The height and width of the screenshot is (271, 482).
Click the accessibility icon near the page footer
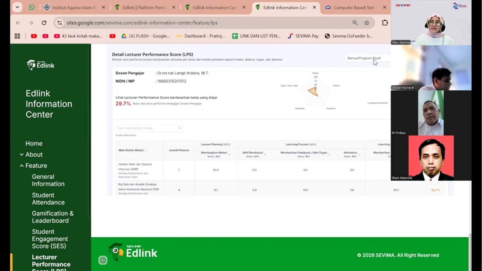(103, 260)
